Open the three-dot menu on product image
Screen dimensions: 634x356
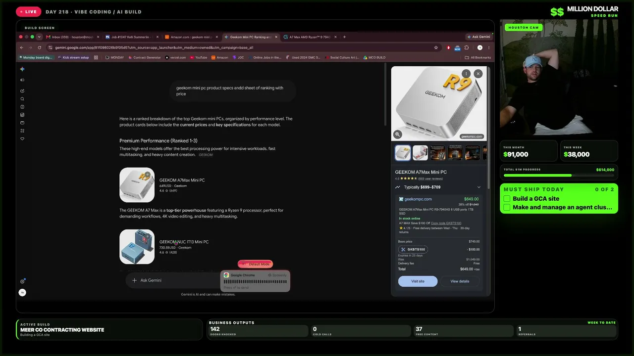click(x=466, y=74)
